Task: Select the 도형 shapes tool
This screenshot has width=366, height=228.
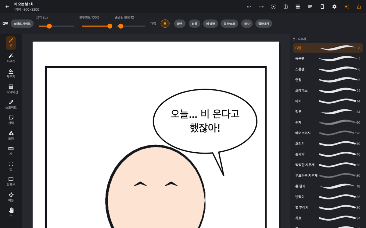Action: pos(11,136)
